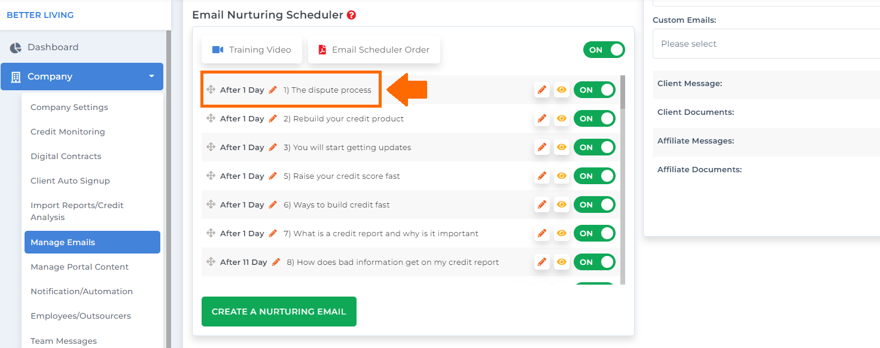Open the Custom Emails Please select dropdown
Image resolution: width=880 pixels, height=348 pixels.
[x=766, y=44]
